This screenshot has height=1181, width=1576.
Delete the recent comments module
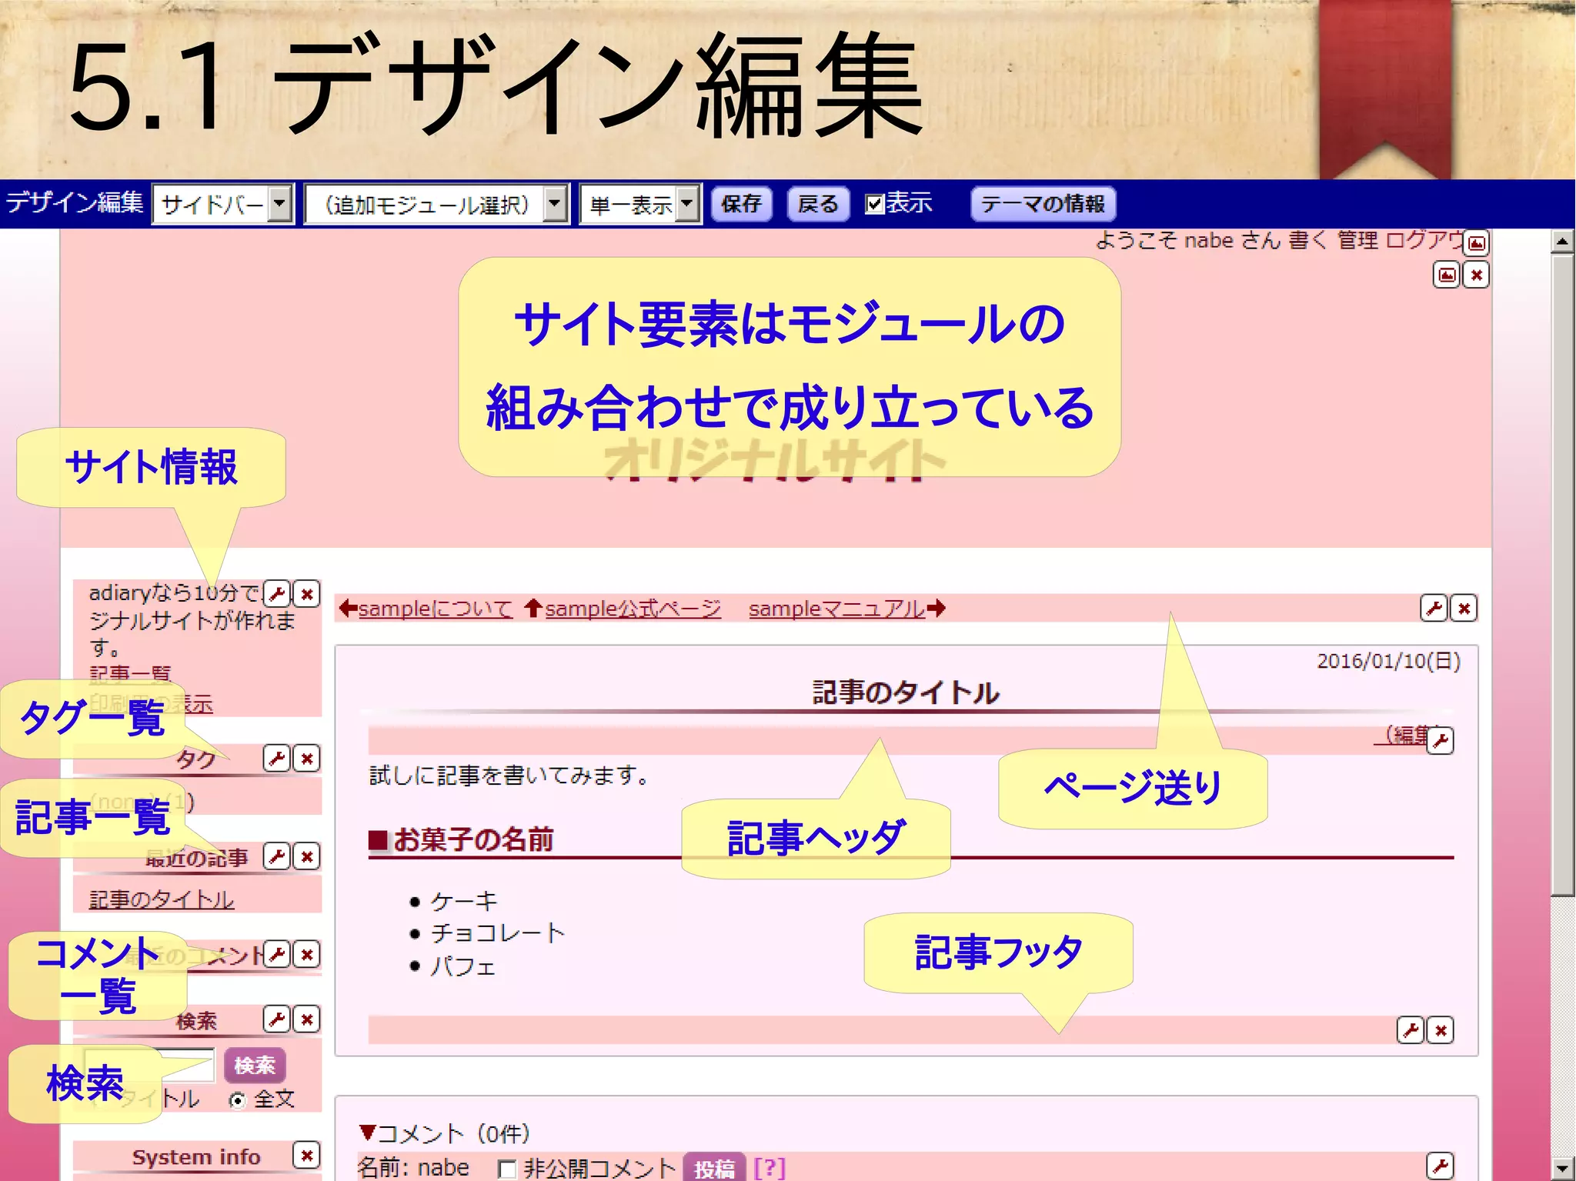click(307, 954)
